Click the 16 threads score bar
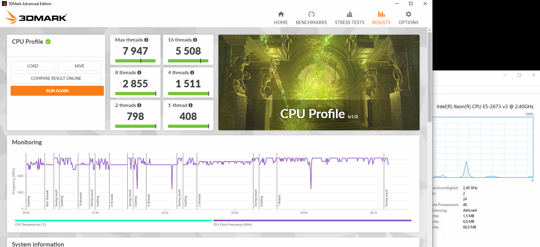 click(188, 61)
